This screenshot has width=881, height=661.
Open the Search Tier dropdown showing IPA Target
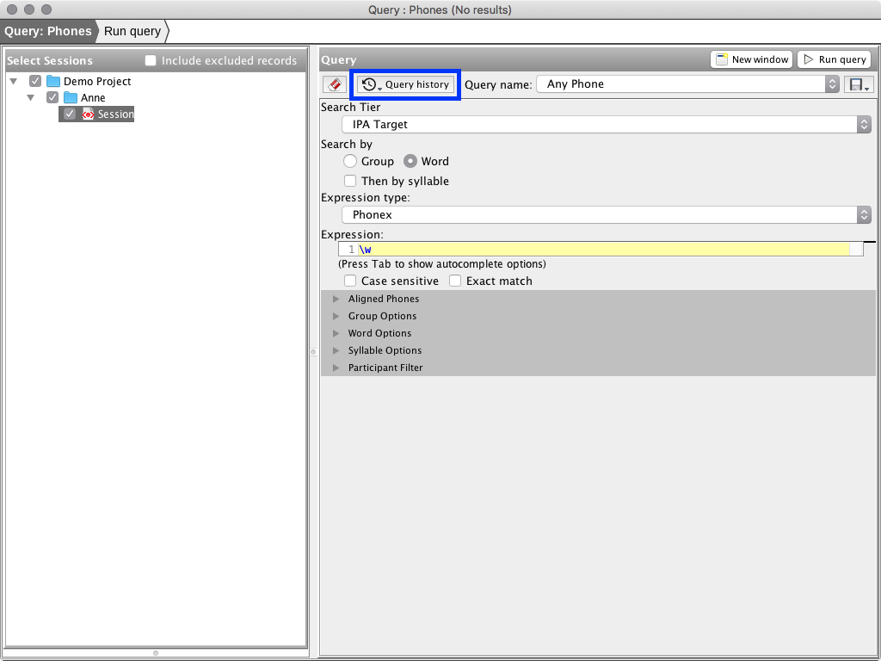pyautogui.click(x=864, y=124)
